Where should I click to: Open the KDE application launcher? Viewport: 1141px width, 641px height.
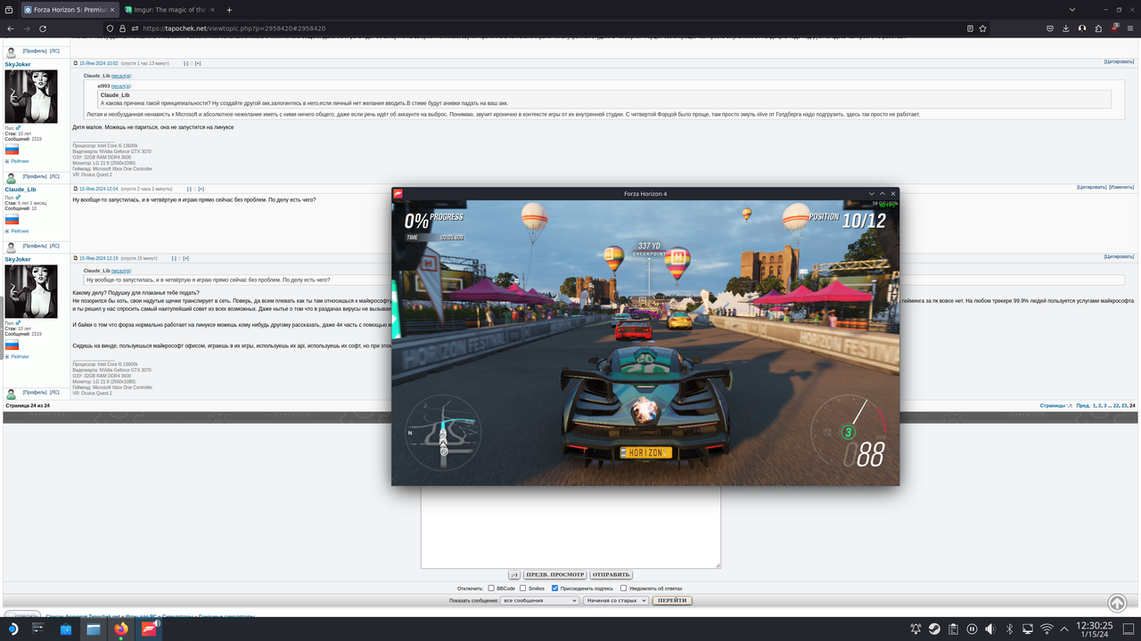click(13, 629)
